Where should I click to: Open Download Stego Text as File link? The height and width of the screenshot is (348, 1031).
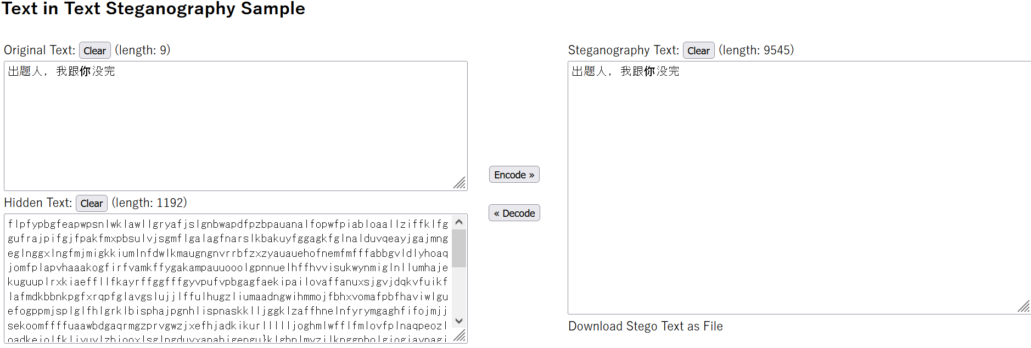[x=646, y=326]
